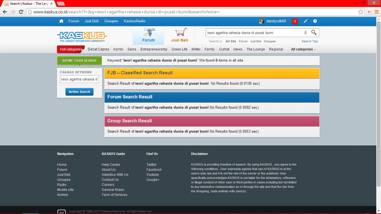381x214 pixels.
Task: Open Forum in the top navigation bar
Action: (74, 21)
